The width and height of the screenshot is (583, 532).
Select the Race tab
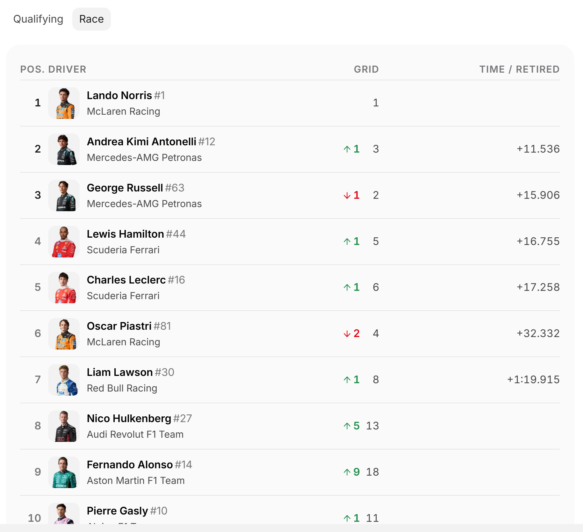[91, 19]
